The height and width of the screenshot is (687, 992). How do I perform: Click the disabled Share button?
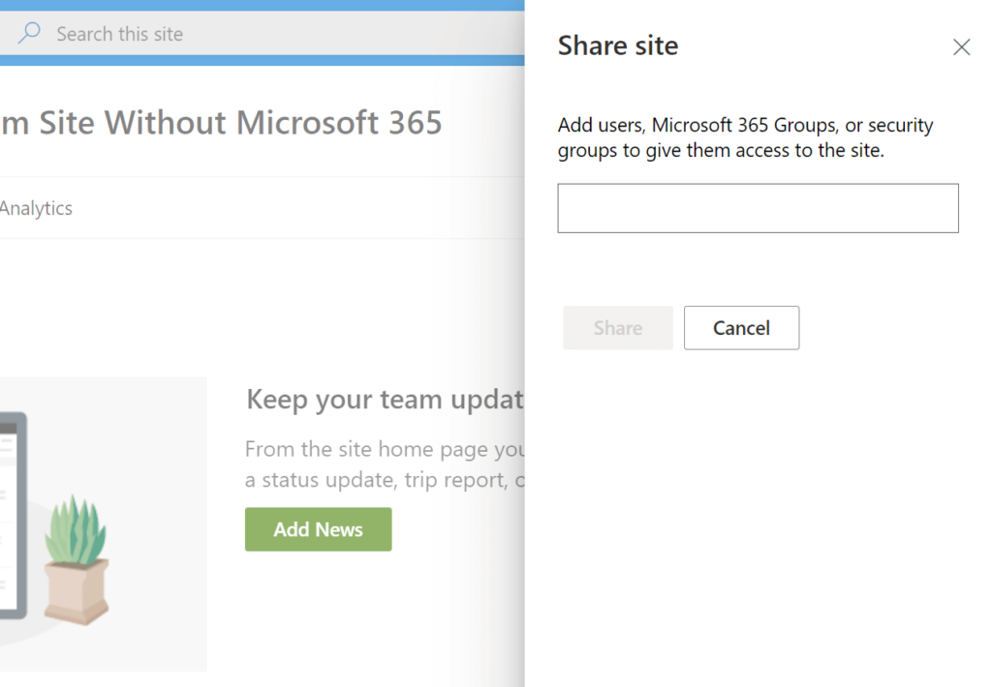pyautogui.click(x=618, y=328)
